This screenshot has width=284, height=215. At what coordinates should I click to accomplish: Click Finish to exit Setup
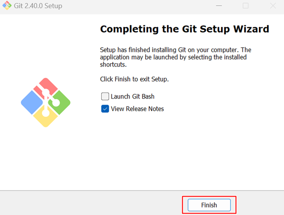tap(209, 205)
